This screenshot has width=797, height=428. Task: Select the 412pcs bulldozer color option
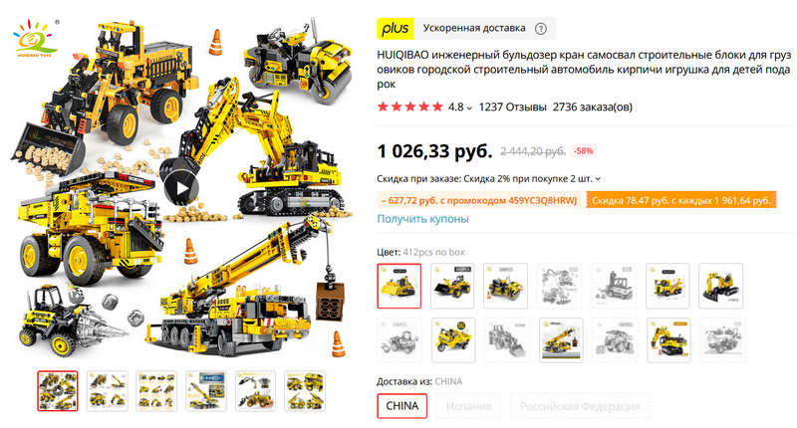[399, 286]
